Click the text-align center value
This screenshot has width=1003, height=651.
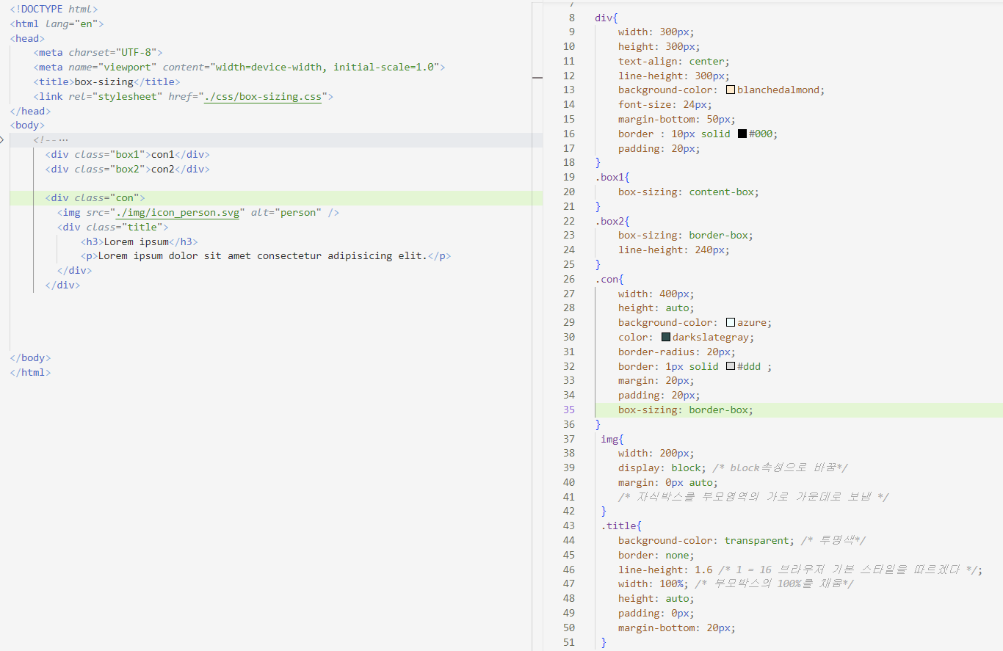tap(706, 62)
